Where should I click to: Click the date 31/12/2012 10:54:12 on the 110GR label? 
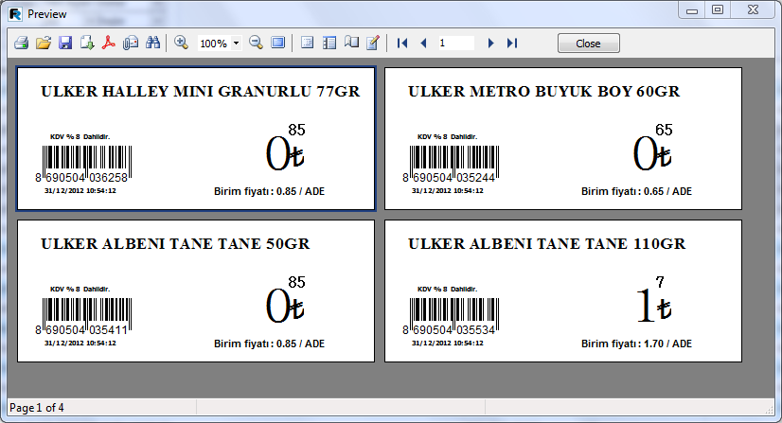click(448, 343)
